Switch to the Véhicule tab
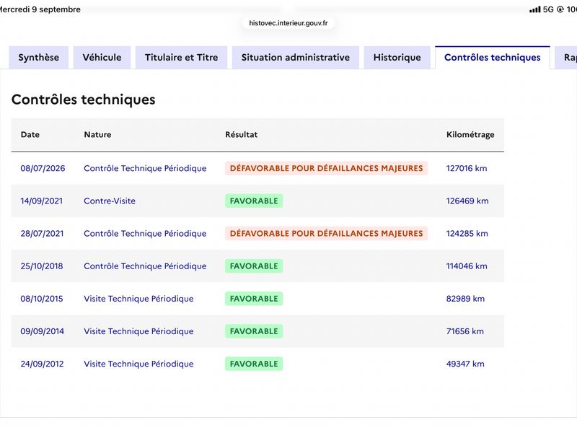Viewport: 577px width, 433px height. tap(102, 58)
